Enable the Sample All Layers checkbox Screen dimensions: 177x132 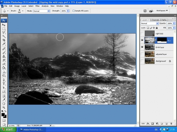coord(73,11)
